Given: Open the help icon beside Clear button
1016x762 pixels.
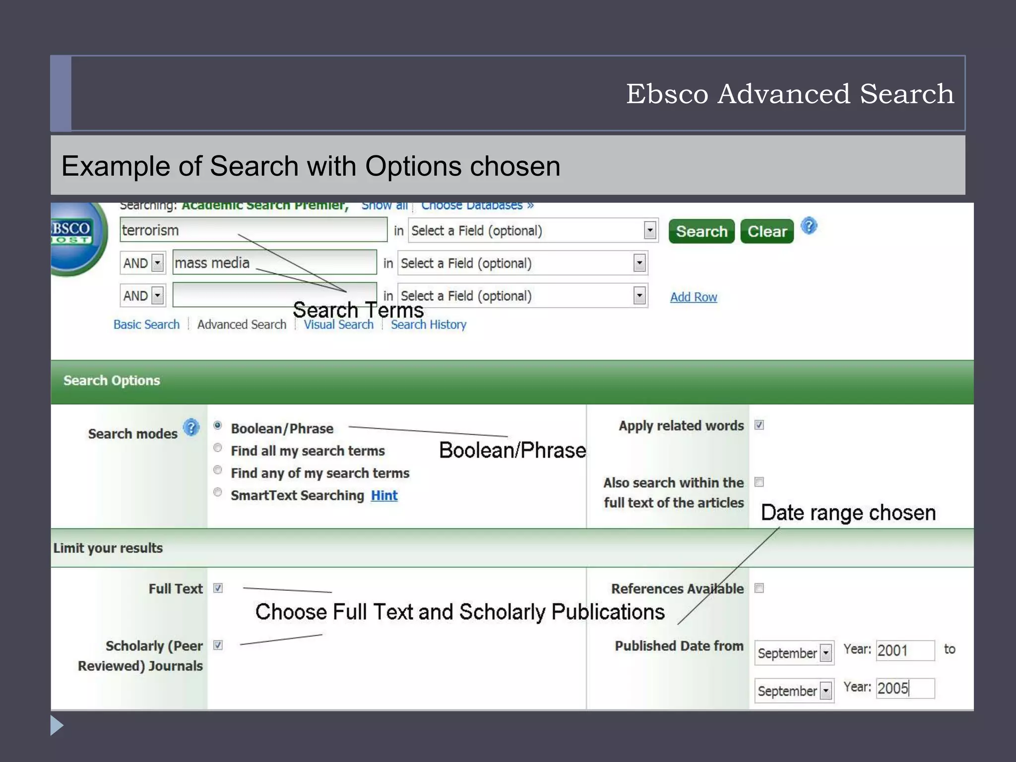Looking at the screenshot, I should tap(809, 226).
